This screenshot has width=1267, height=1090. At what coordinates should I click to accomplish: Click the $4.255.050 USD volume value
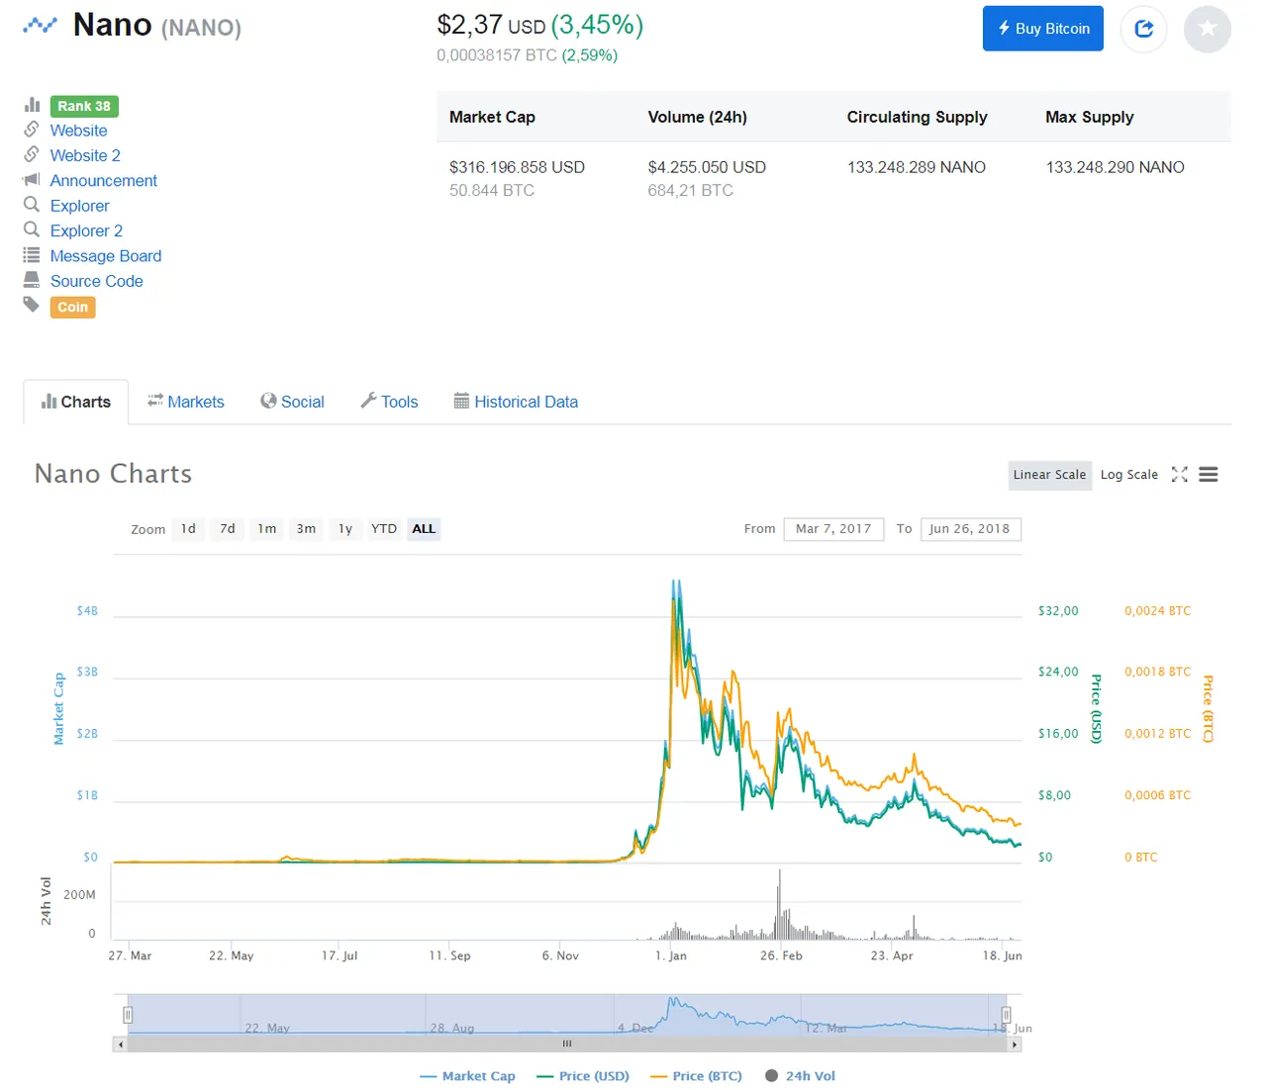pyautogui.click(x=707, y=167)
